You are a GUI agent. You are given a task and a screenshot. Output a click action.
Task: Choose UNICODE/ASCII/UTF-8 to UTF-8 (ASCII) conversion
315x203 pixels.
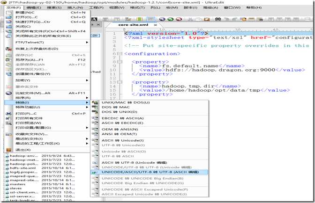(149, 172)
